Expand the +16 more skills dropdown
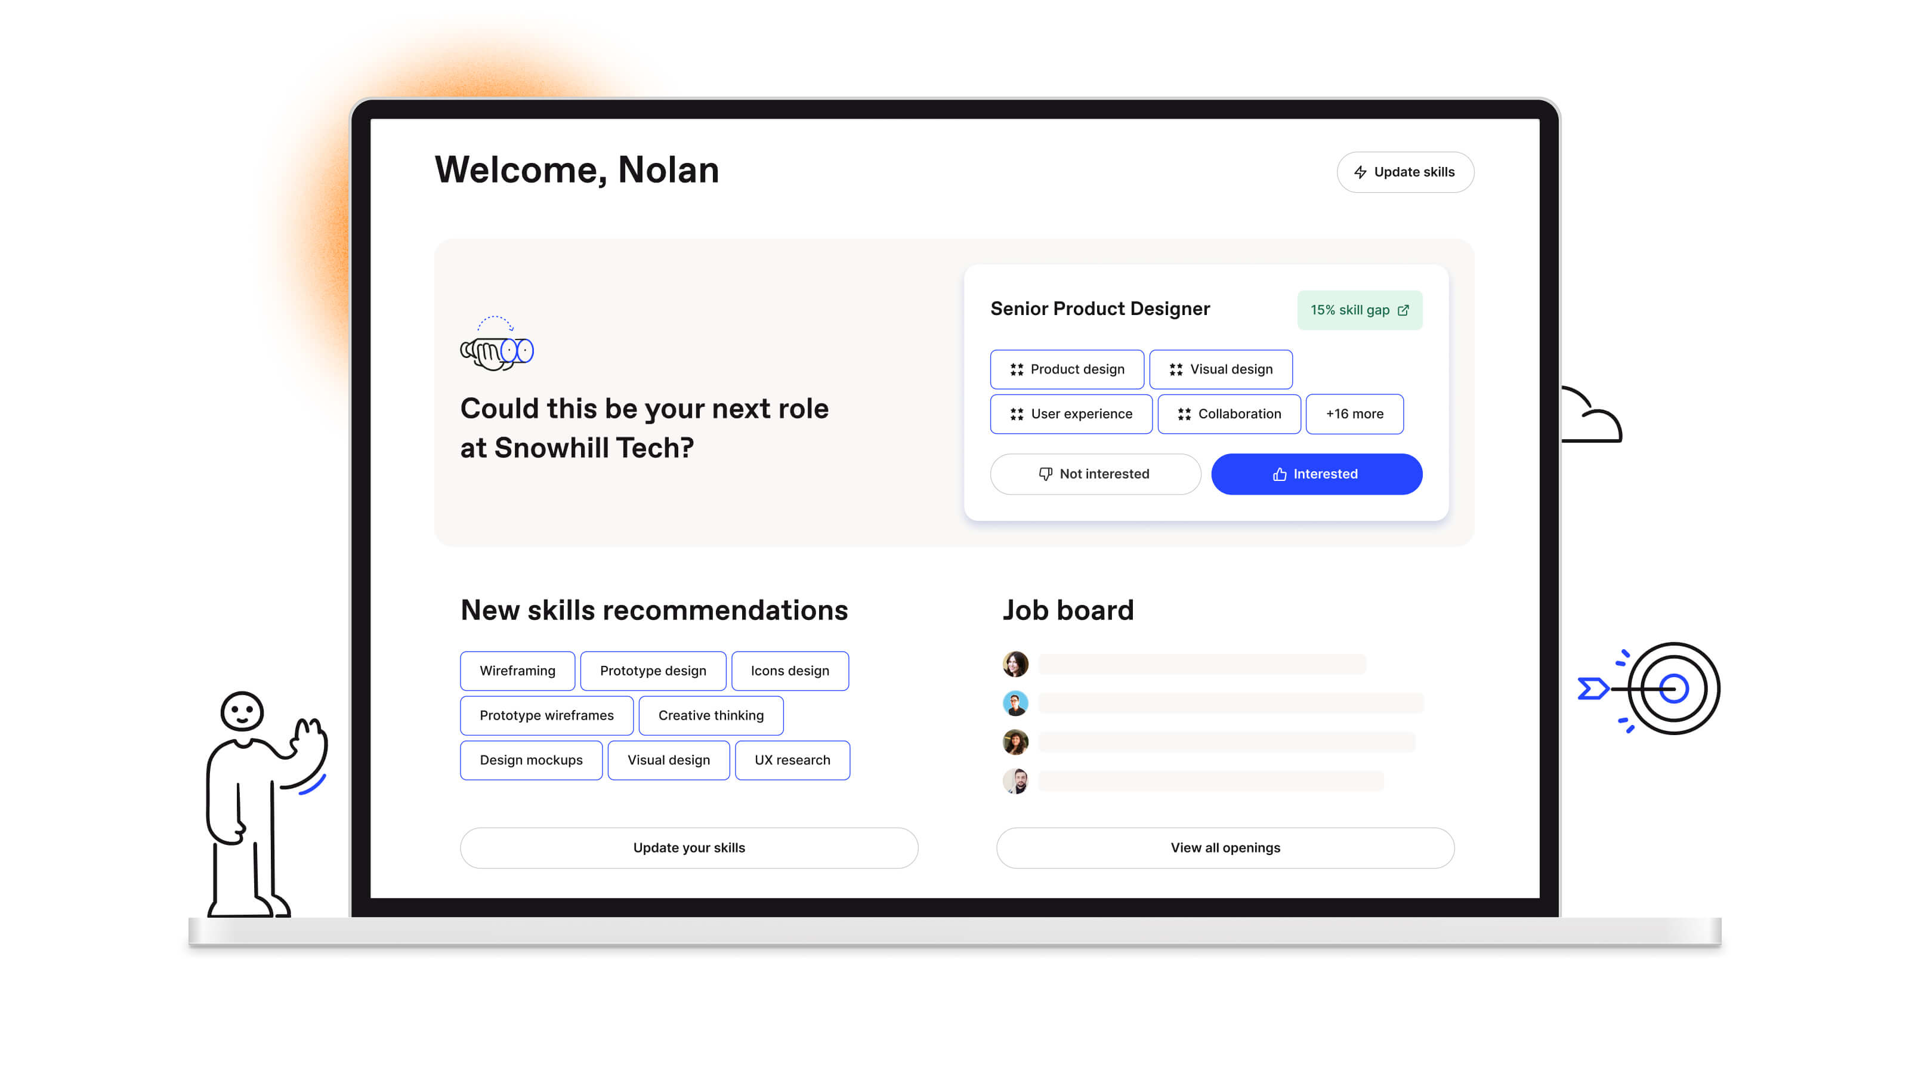The height and width of the screenshot is (1074, 1909). tap(1354, 413)
